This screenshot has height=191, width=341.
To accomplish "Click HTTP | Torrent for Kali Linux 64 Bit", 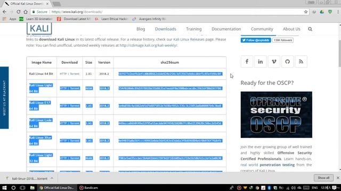I will (70, 74).
